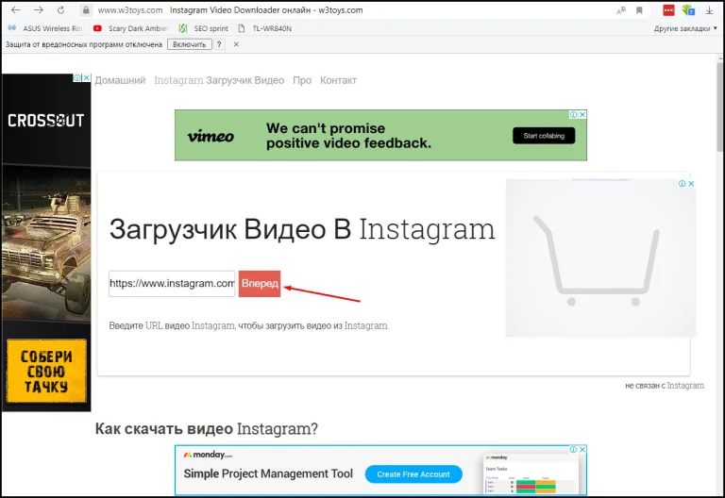Click the vimeo logo in the banner ad
The height and width of the screenshot is (498, 725).
pyautogui.click(x=211, y=136)
